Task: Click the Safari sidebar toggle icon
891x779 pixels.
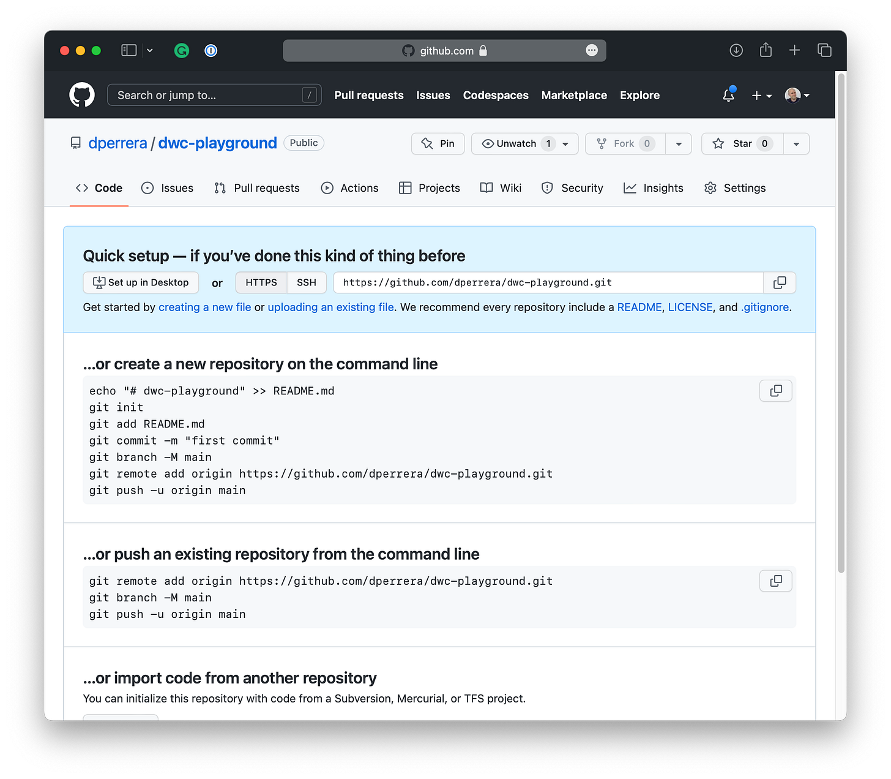Action: click(129, 50)
